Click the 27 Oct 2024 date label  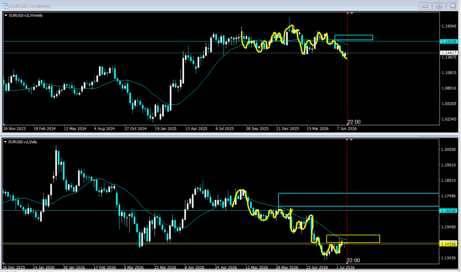click(x=136, y=128)
